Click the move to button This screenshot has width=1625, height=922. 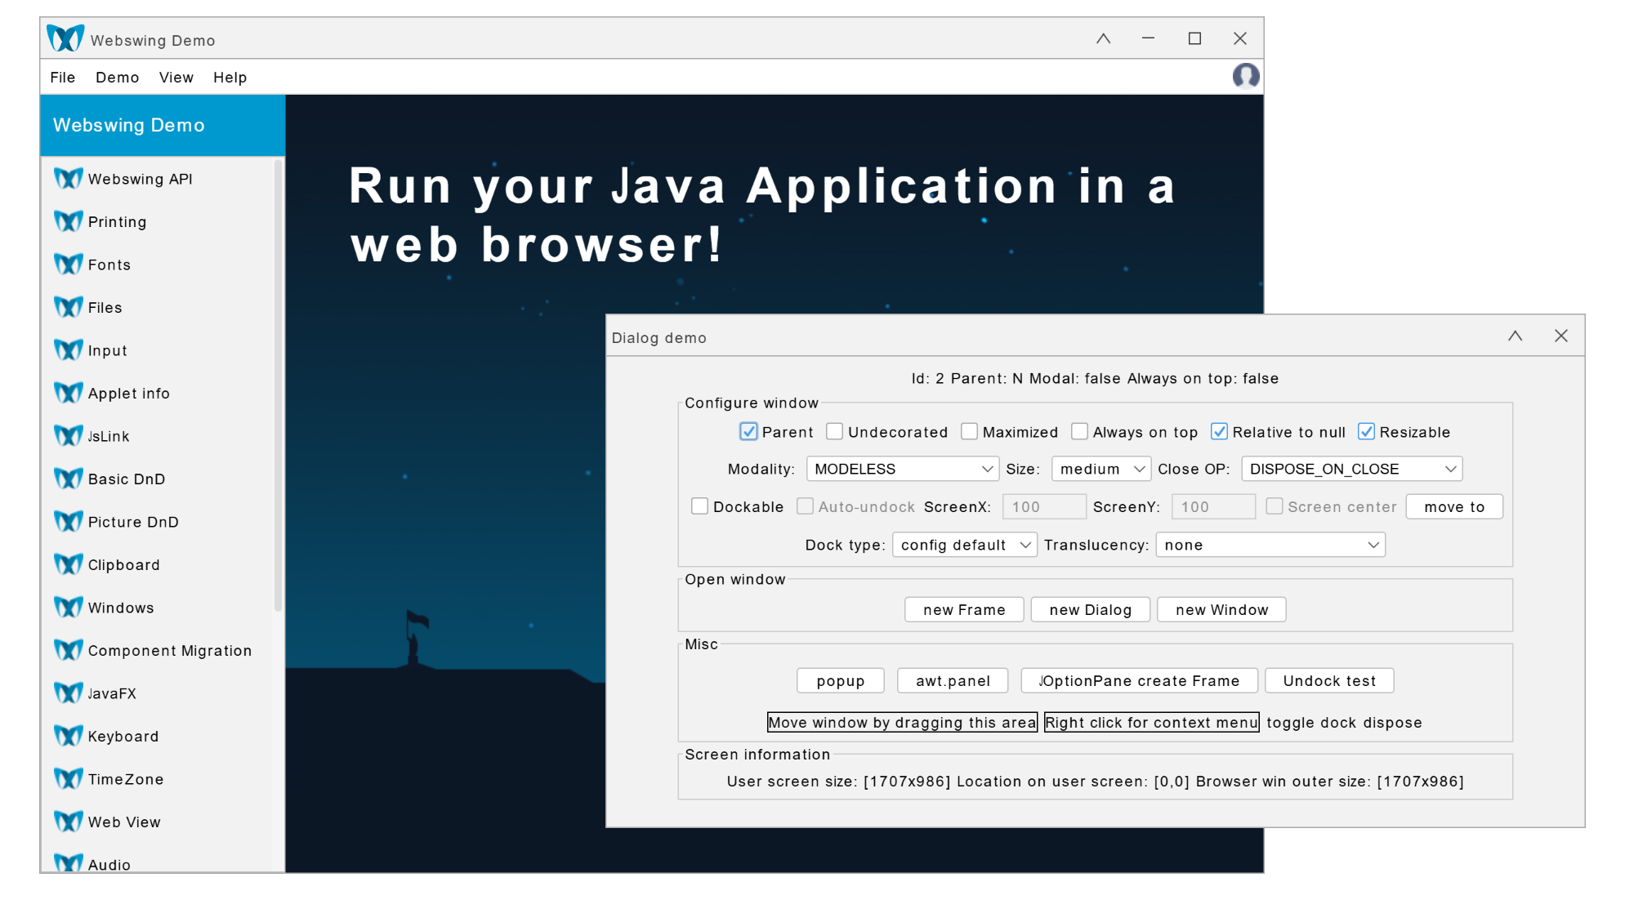tap(1454, 507)
